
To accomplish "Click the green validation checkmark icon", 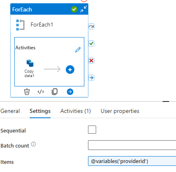I will (74, 9).
